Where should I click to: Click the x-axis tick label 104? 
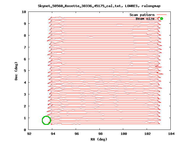171,134
